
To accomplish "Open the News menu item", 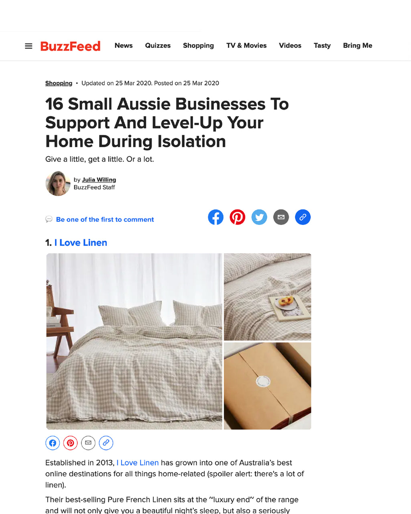I will 124,45.
